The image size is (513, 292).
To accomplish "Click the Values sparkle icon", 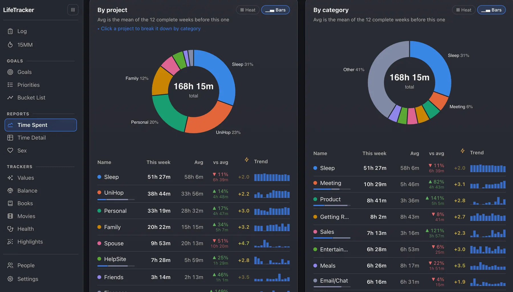I will pos(10,178).
